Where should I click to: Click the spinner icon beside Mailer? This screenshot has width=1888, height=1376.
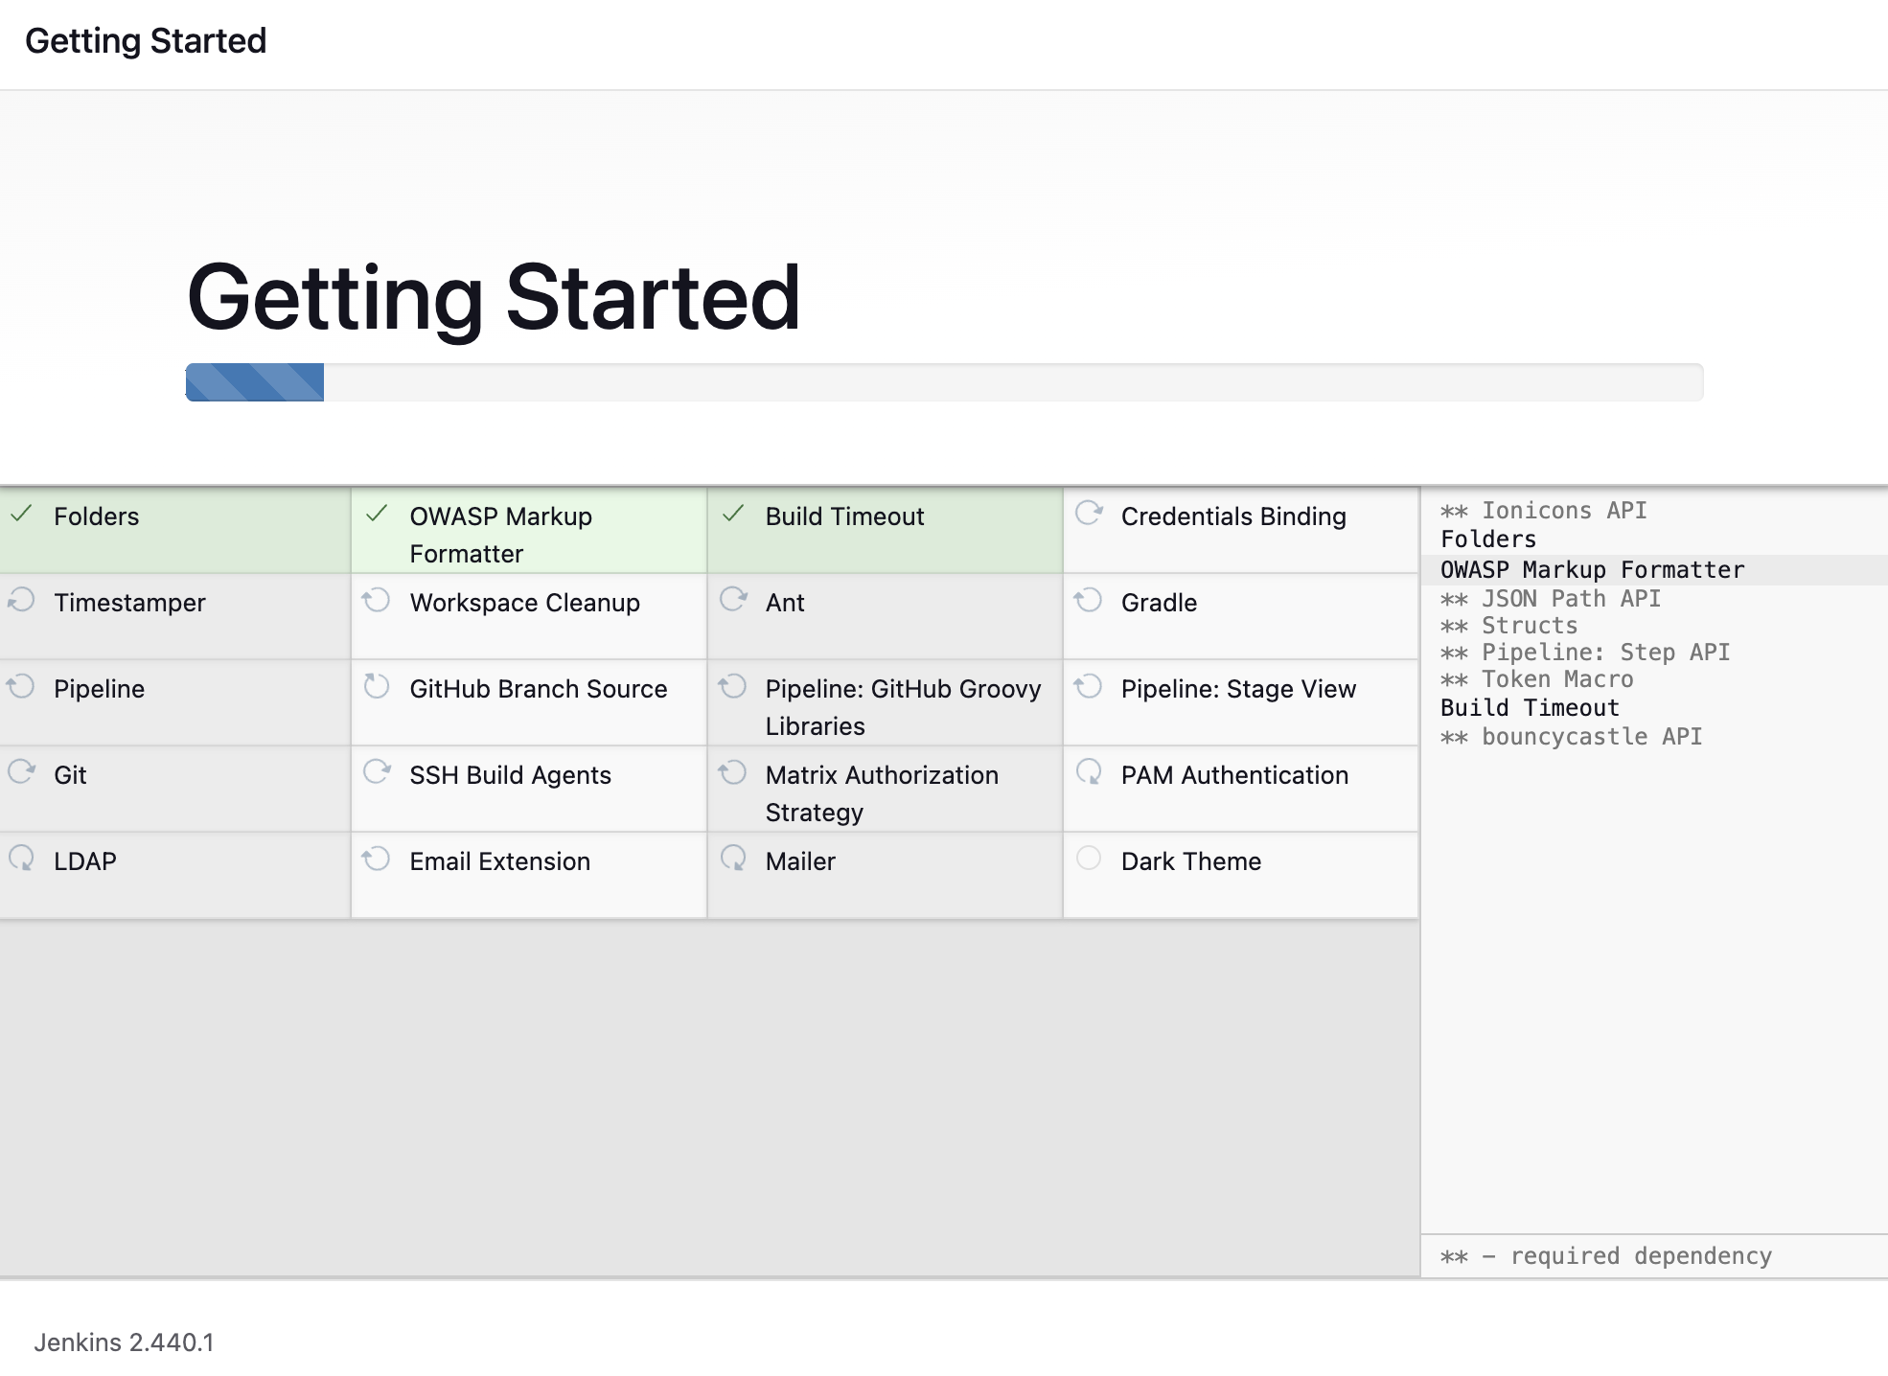(733, 859)
